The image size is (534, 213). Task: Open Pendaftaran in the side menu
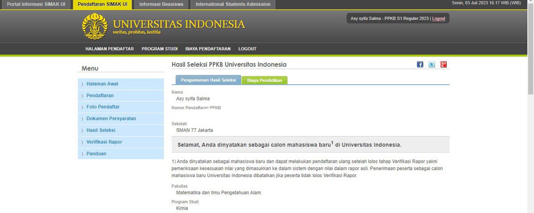(121, 95)
